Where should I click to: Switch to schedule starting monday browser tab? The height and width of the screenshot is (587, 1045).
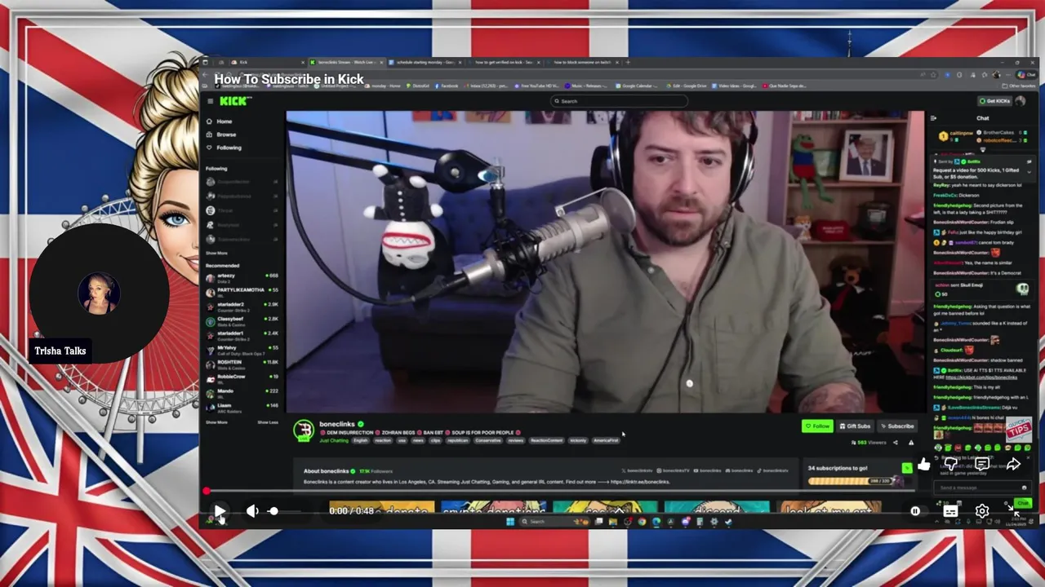click(x=424, y=62)
